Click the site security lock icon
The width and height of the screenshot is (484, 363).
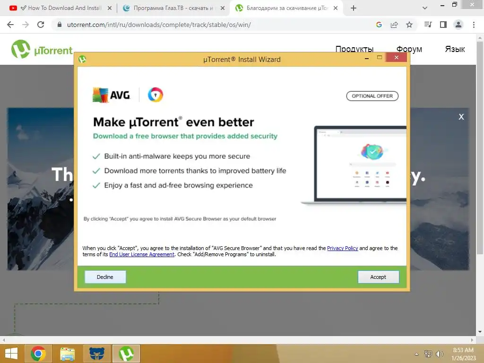tap(60, 25)
